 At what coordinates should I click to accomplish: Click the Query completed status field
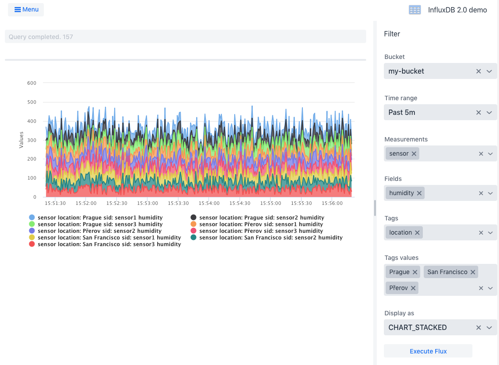[185, 37]
